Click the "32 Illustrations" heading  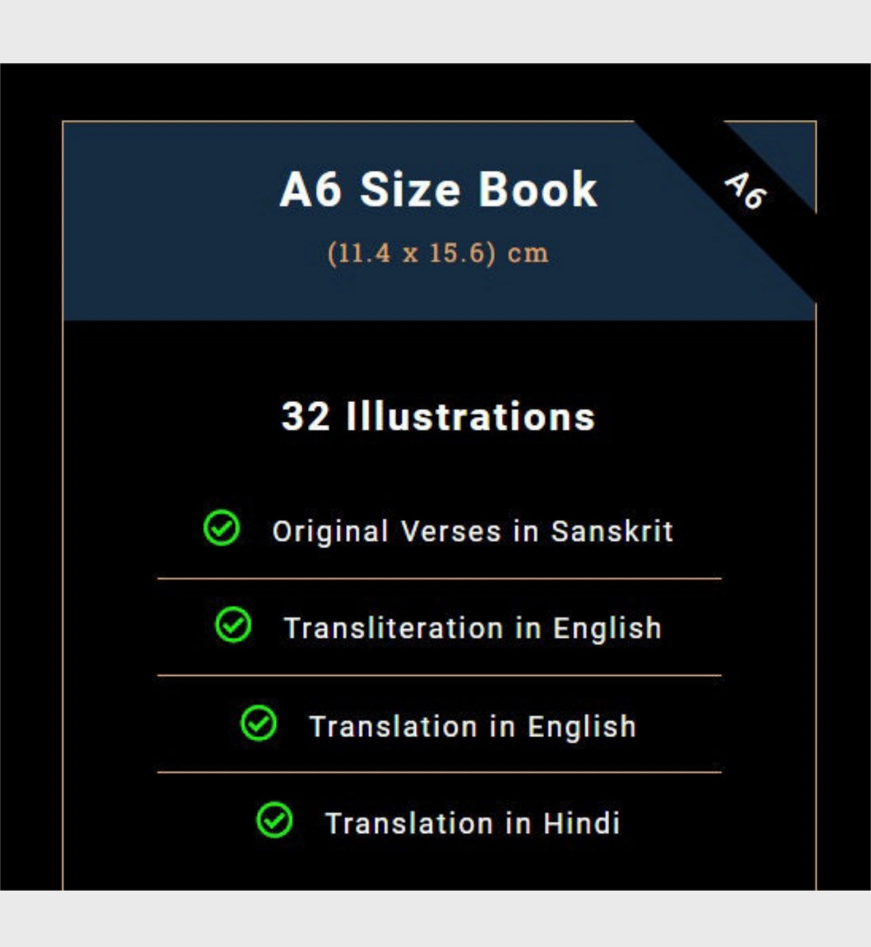point(438,416)
